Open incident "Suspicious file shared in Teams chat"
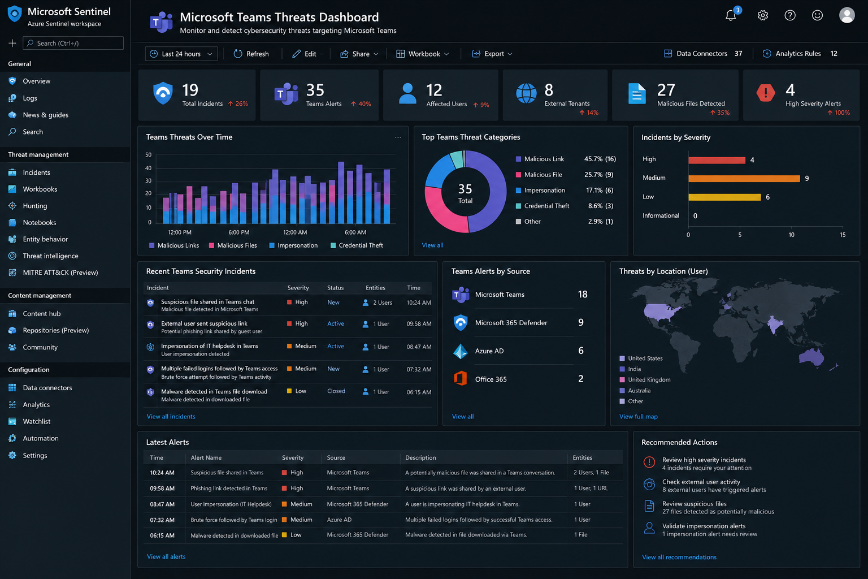Screen dimensions: 868x579 (207, 302)
